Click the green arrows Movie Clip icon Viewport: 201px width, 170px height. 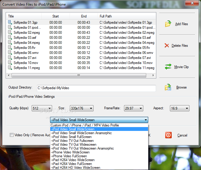[168, 67]
